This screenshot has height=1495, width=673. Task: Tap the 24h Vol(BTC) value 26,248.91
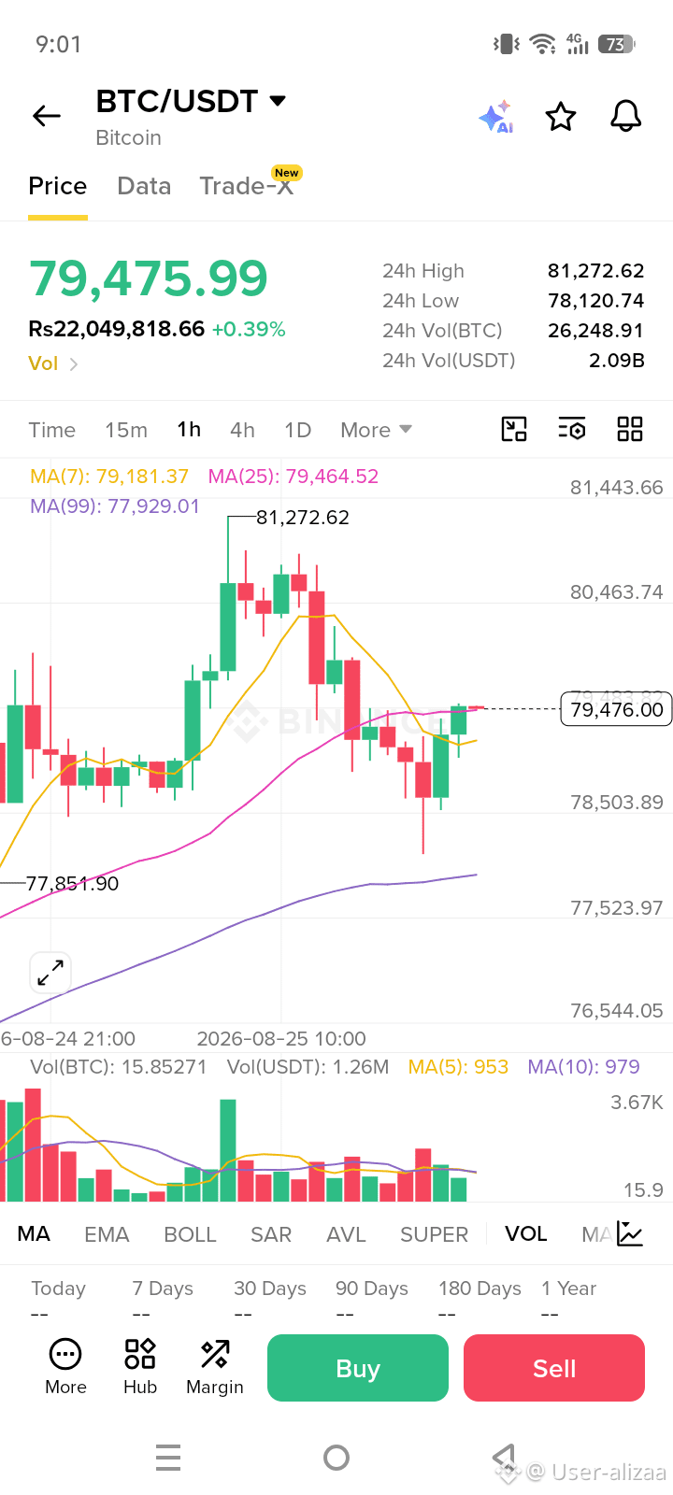596,331
